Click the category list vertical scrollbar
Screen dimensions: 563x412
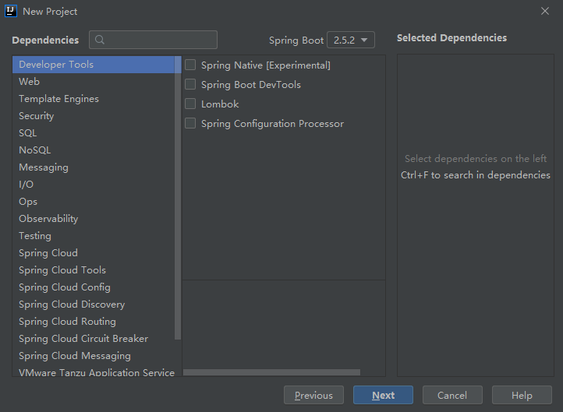[x=178, y=198]
